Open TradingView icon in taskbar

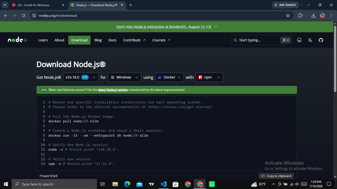(152, 184)
